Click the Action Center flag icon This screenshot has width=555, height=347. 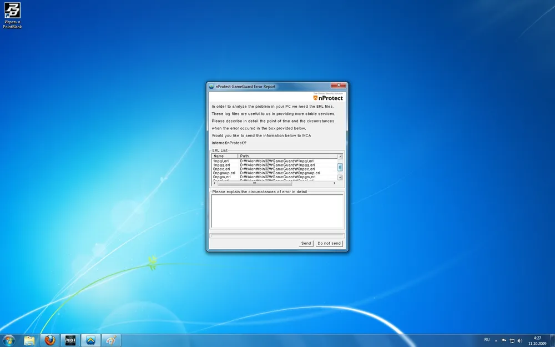504,340
